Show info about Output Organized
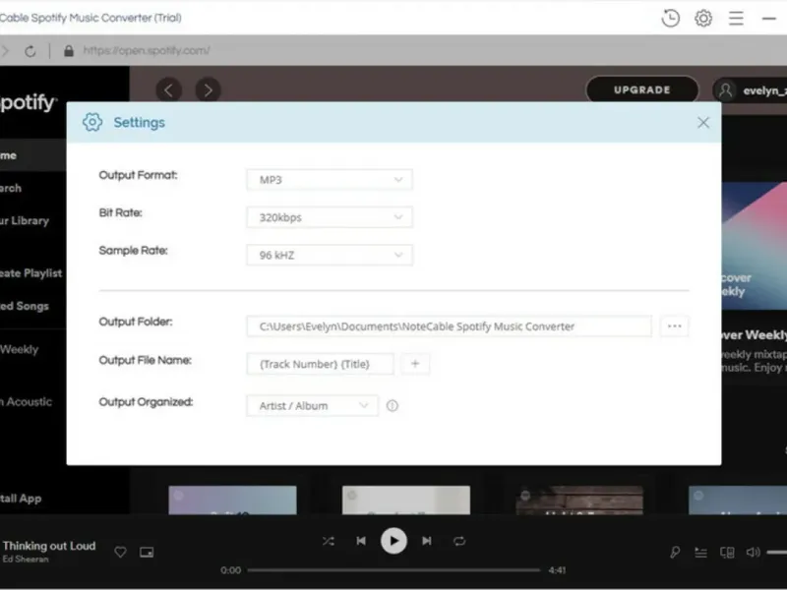Image resolution: width=787 pixels, height=590 pixels. [392, 405]
